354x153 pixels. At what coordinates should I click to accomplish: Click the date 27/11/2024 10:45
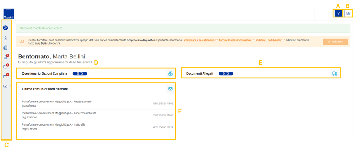tap(163, 127)
